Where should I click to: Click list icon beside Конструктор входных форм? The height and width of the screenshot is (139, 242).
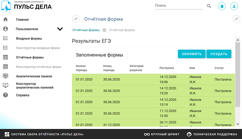click(x=5, y=48)
